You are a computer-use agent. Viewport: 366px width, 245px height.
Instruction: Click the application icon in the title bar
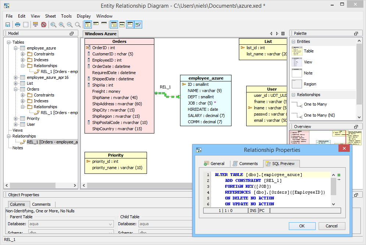[7, 6]
